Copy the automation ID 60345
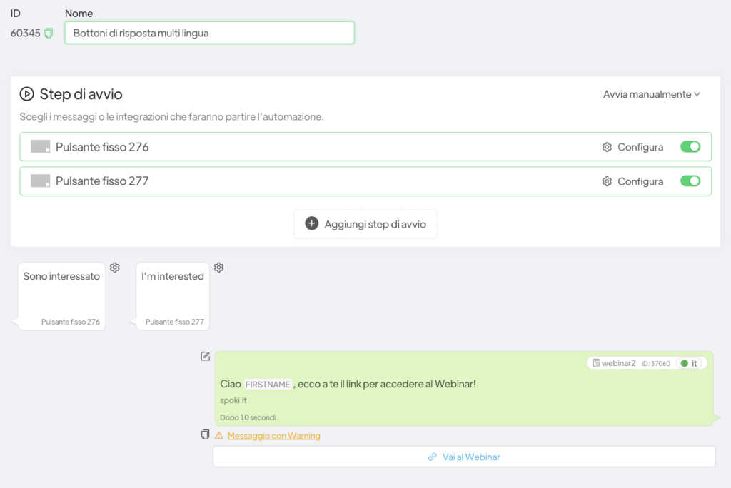This screenshot has height=488, width=731. (49, 33)
